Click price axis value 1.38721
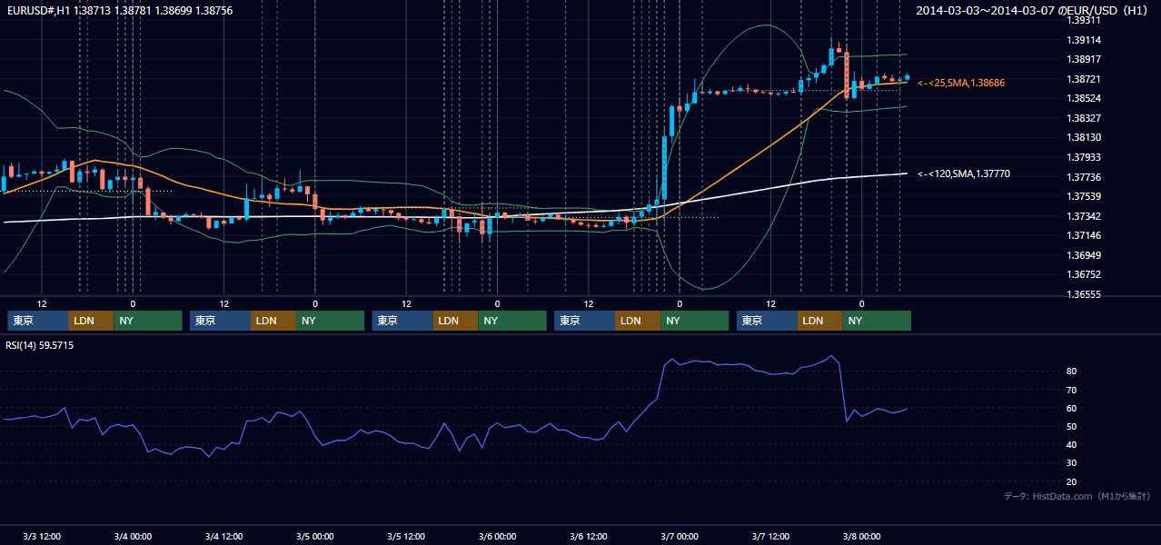 click(x=1083, y=79)
